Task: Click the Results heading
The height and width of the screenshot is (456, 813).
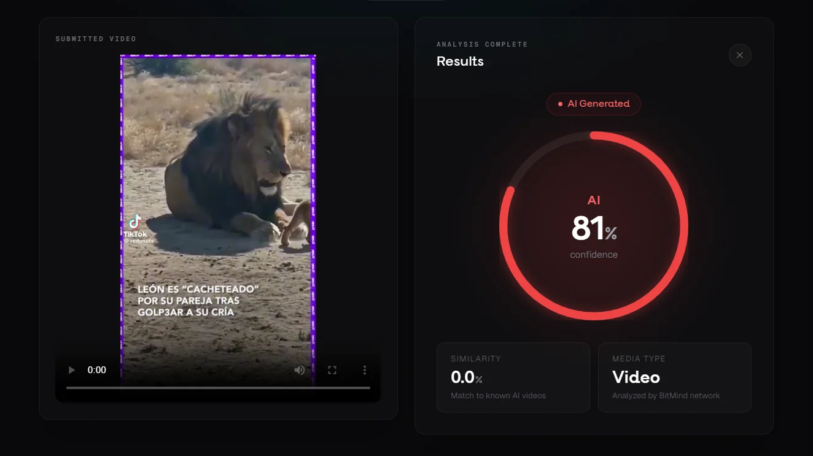Action: click(x=460, y=61)
